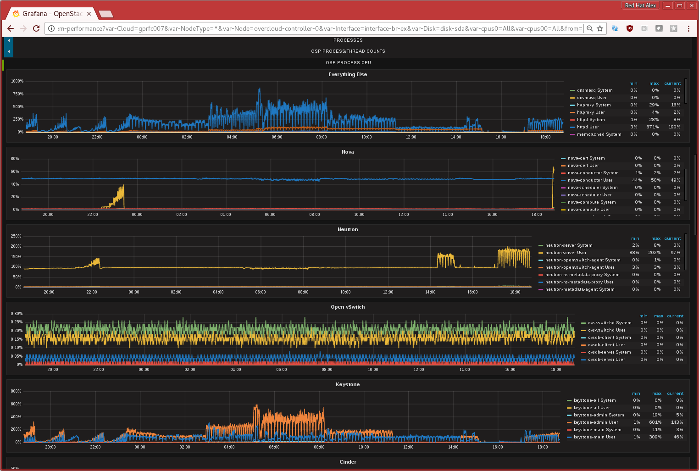Expand the OSP PROCESS/THREAD COUNTS row
Image resolution: width=699 pixels, height=471 pixels.
point(348,51)
